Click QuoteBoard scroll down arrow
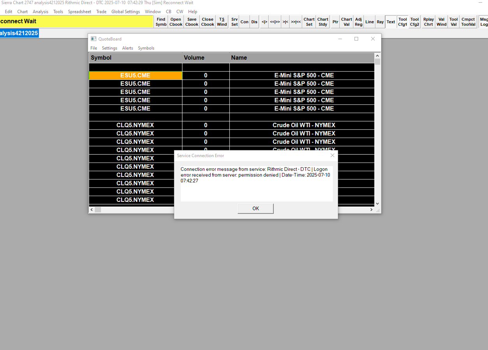488x350 pixels. click(377, 203)
